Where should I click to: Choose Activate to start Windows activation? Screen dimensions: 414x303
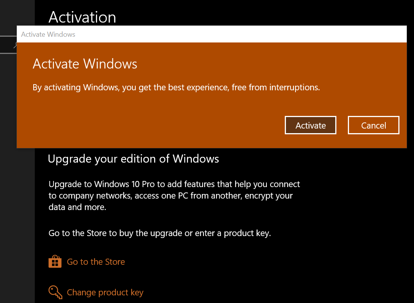[x=310, y=125]
